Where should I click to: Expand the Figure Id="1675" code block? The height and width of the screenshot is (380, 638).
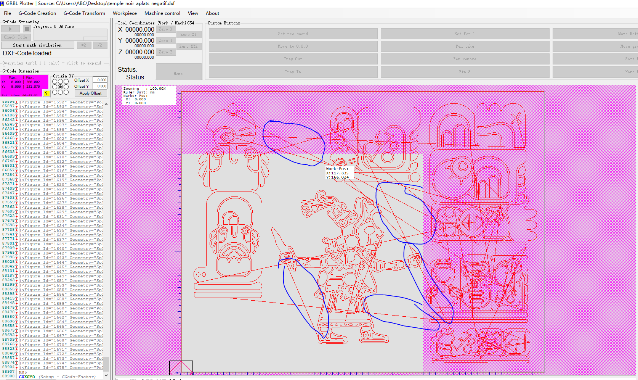pyautogui.click(x=17, y=367)
